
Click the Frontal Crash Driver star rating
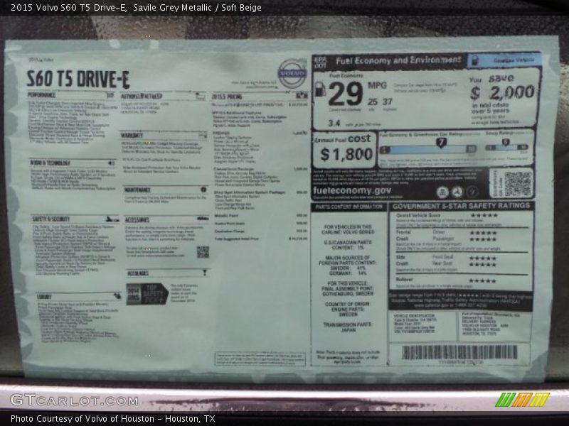point(483,233)
